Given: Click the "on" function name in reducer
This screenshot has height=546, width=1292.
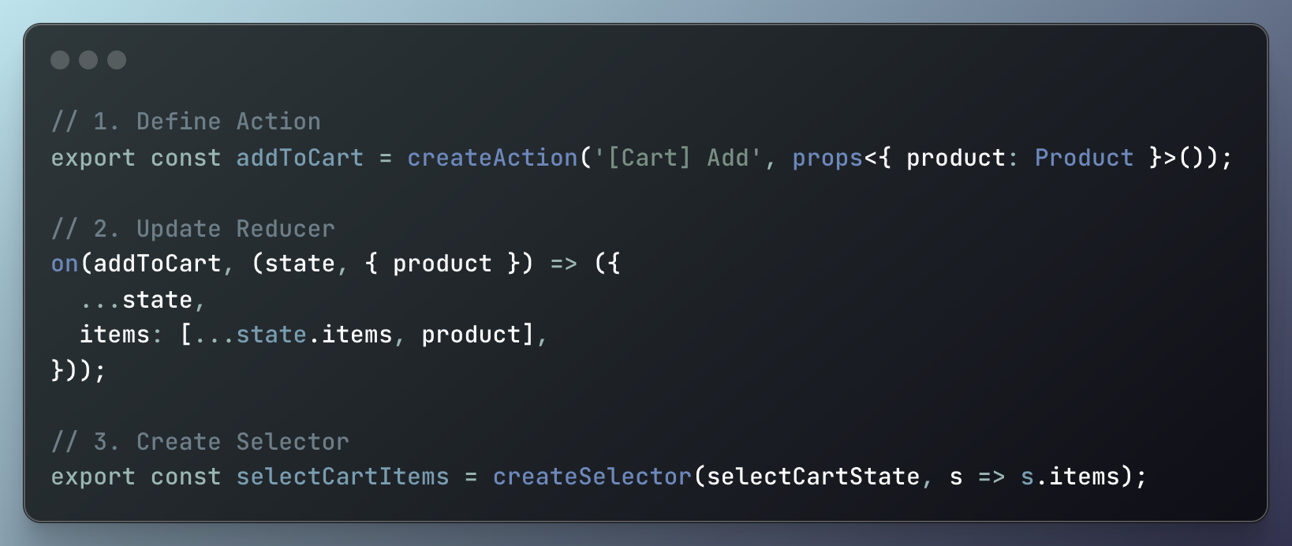Looking at the screenshot, I should click(x=65, y=264).
